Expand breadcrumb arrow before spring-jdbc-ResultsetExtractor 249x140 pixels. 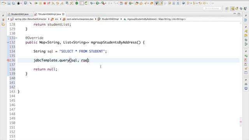(9, 19)
